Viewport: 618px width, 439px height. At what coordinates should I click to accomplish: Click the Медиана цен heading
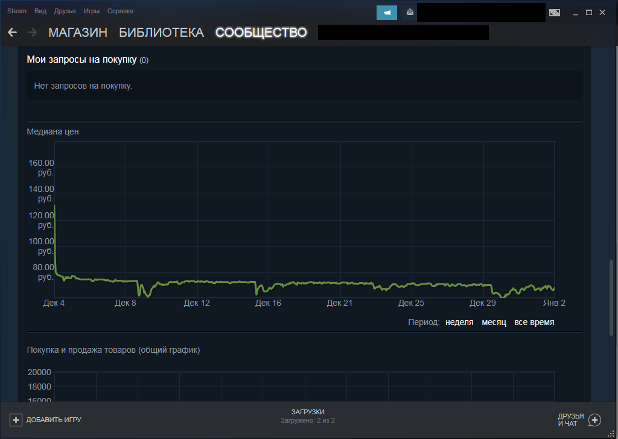(53, 131)
